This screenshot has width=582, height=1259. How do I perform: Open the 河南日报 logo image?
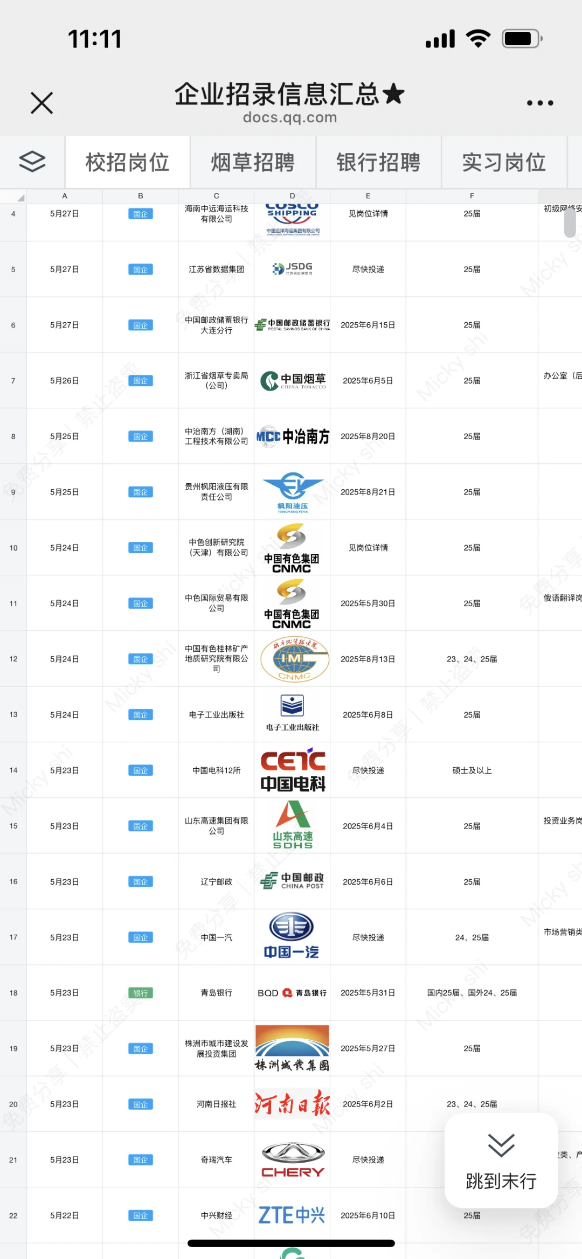[x=292, y=1103]
